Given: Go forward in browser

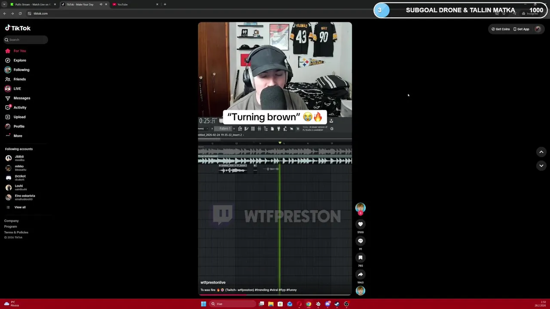Looking at the screenshot, I should point(12,13).
